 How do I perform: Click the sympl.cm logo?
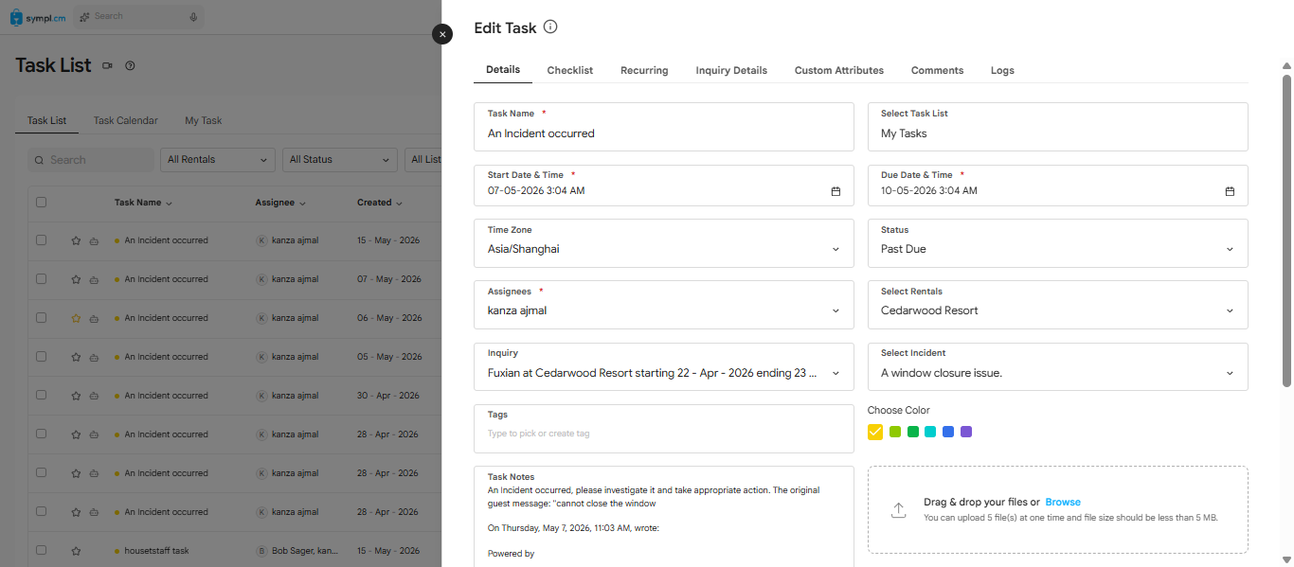[x=38, y=17]
